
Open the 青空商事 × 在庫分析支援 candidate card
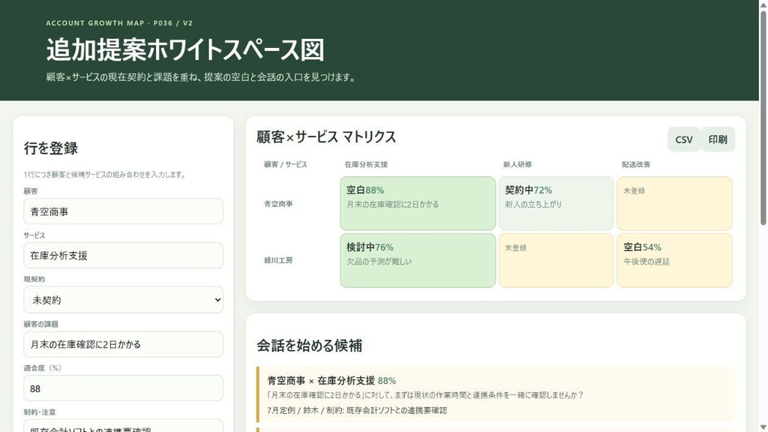[x=496, y=394]
